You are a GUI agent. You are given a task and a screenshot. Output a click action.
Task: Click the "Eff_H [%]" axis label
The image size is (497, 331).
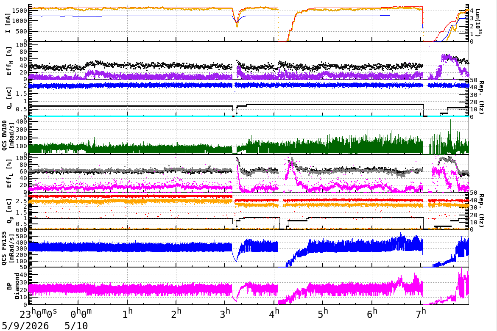click(x=9, y=61)
